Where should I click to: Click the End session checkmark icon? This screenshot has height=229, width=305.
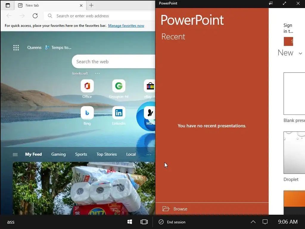click(161, 222)
